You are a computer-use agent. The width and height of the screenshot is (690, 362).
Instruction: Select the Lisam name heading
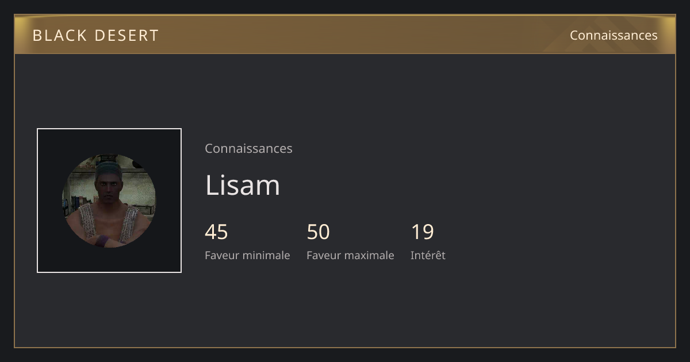point(243,185)
